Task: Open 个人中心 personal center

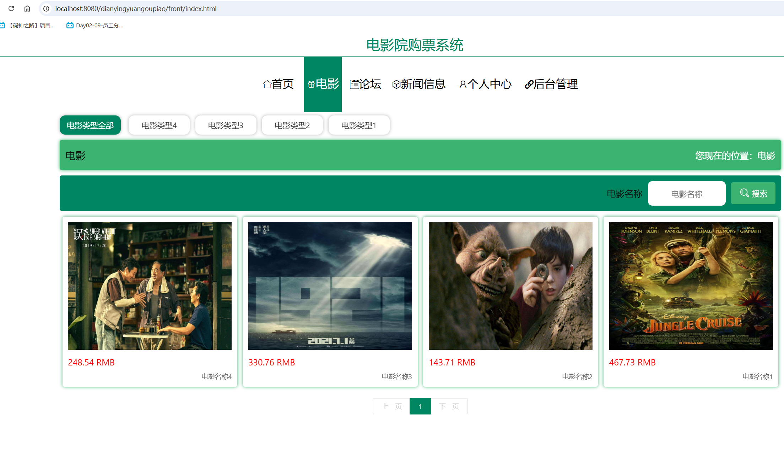Action: (x=485, y=84)
